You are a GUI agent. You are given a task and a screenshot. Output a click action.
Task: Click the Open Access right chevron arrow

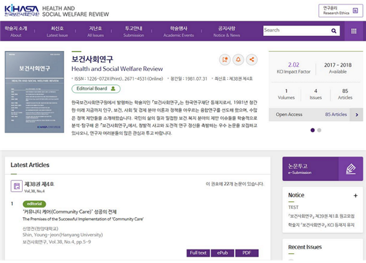click(x=357, y=115)
